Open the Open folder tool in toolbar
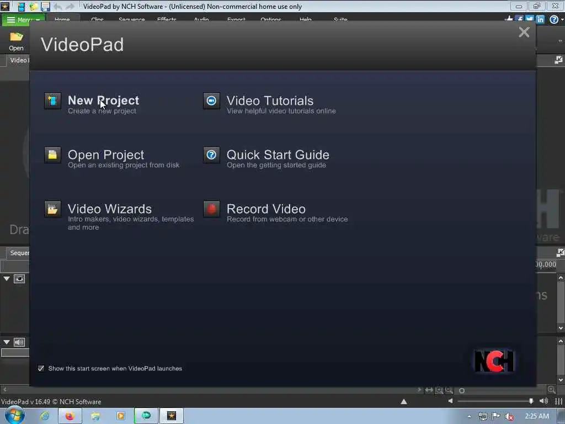 pyautogui.click(x=16, y=41)
